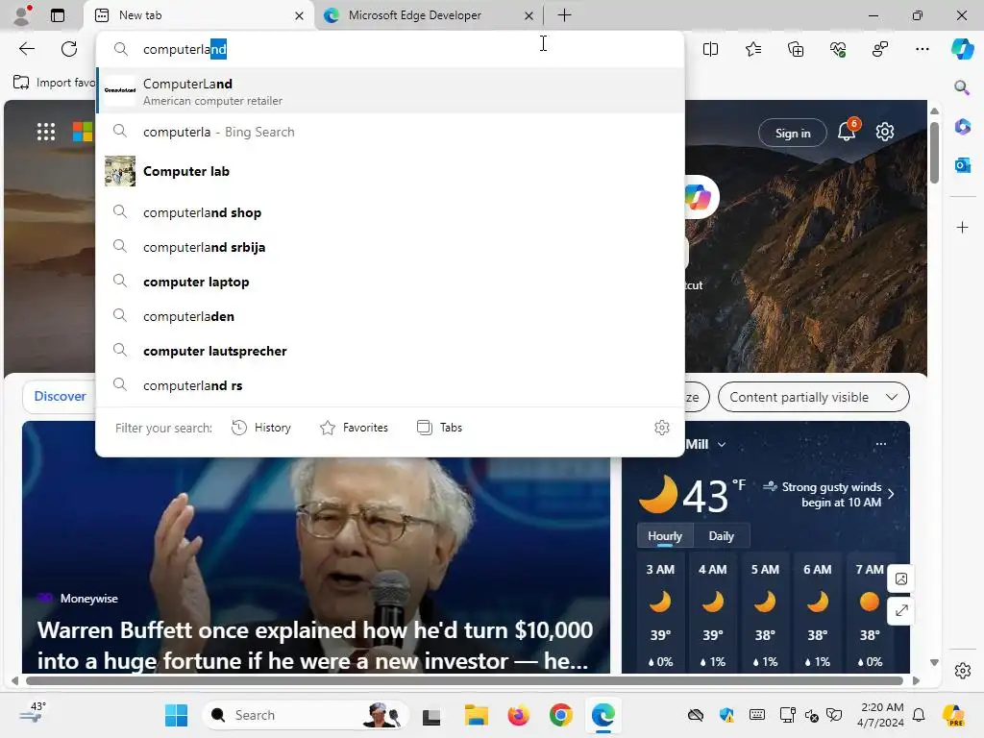Select ComputerLand American retailer suggestion
This screenshot has height=738, width=984.
click(390, 91)
